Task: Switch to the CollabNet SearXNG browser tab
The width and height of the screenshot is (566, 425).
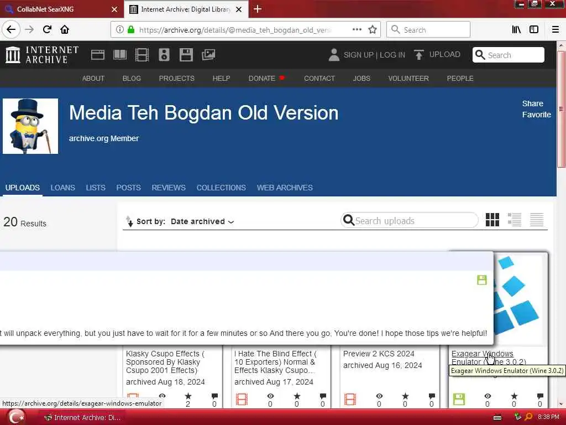Action: coord(61,9)
